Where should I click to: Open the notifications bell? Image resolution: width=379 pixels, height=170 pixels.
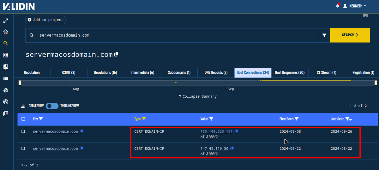tap(338, 6)
